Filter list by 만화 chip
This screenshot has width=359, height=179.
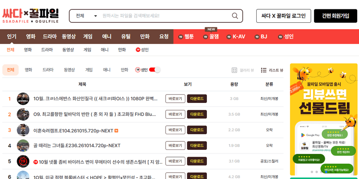coord(125,70)
